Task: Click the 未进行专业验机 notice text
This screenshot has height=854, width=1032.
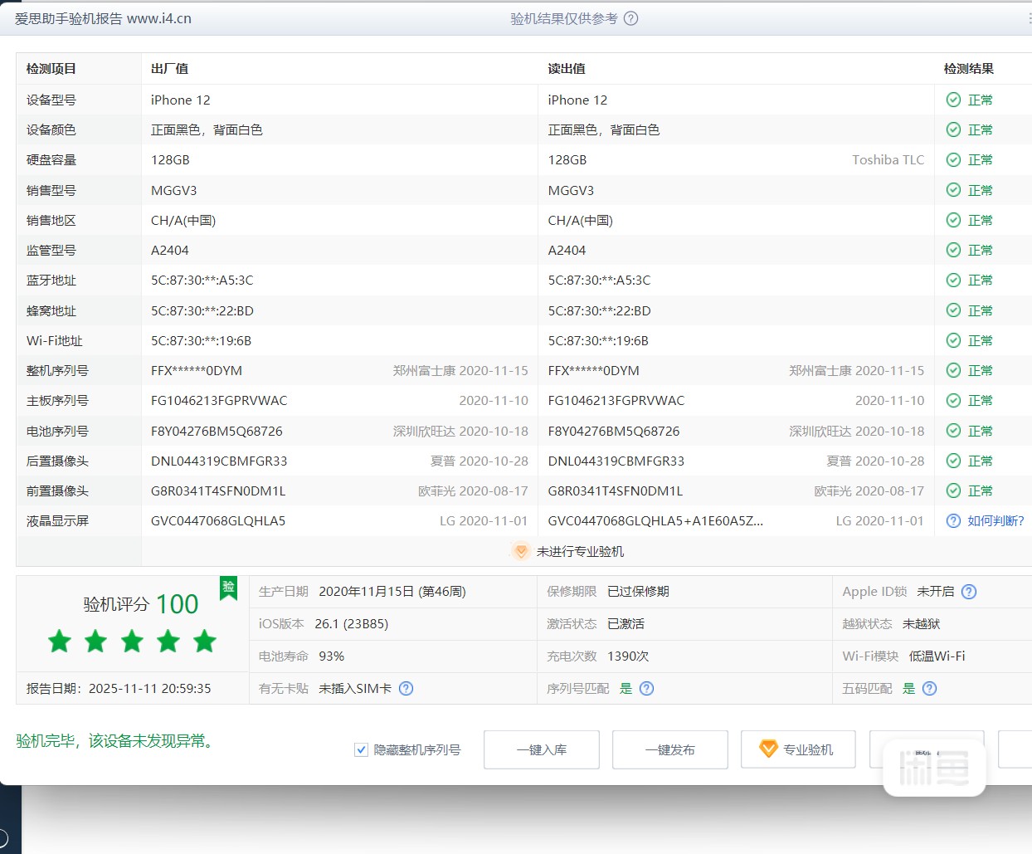Action: [580, 551]
